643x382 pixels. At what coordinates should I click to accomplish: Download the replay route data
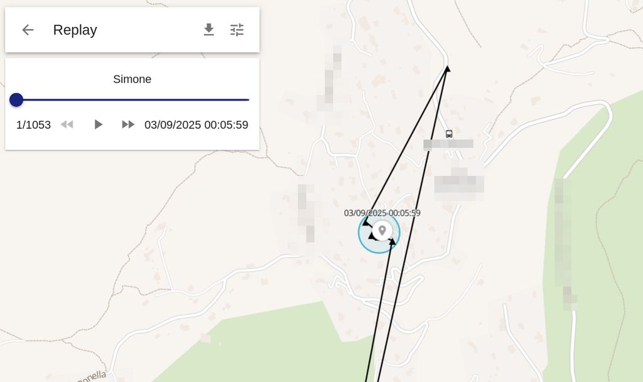tap(209, 30)
